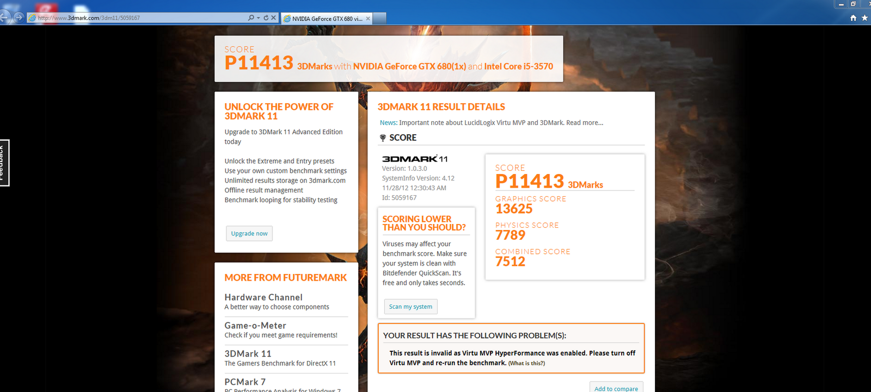This screenshot has width=871, height=392.
Task: Go back with the browser back arrow
Action: pyautogui.click(x=4, y=17)
